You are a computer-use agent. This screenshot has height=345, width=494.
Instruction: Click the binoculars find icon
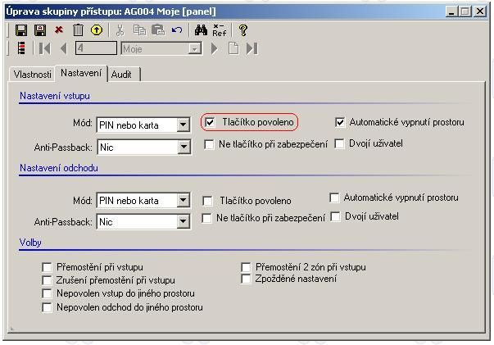click(x=199, y=30)
